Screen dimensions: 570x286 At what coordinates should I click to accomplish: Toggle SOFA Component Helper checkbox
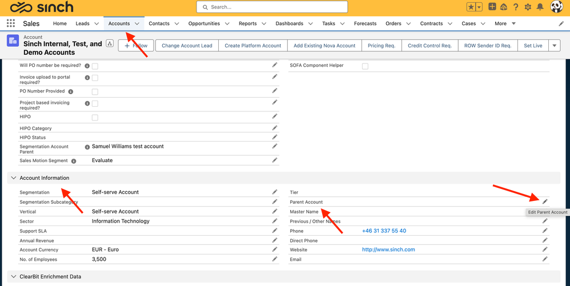pyautogui.click(x=365, y=66)
